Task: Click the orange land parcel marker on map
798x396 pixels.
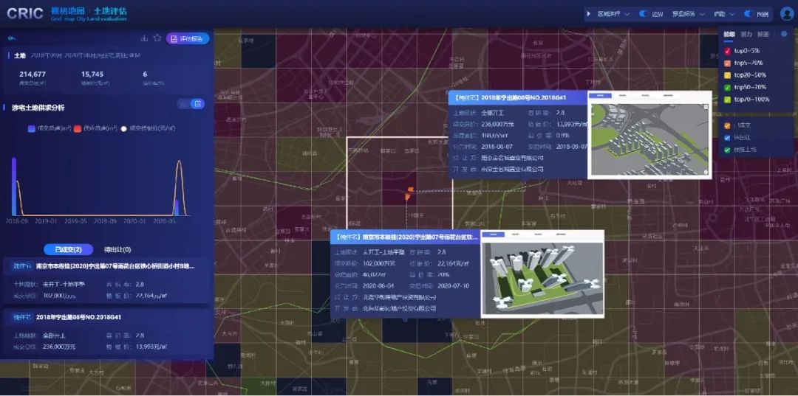Action: (x=407, y=192)
